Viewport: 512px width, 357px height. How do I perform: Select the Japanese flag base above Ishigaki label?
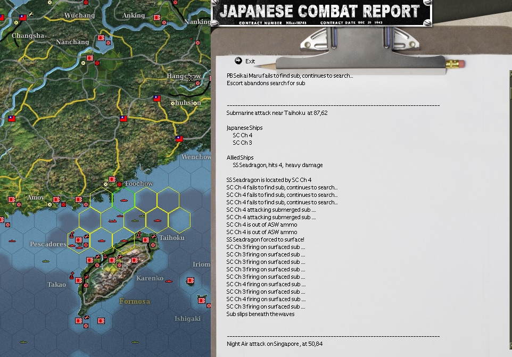(202, 301)
